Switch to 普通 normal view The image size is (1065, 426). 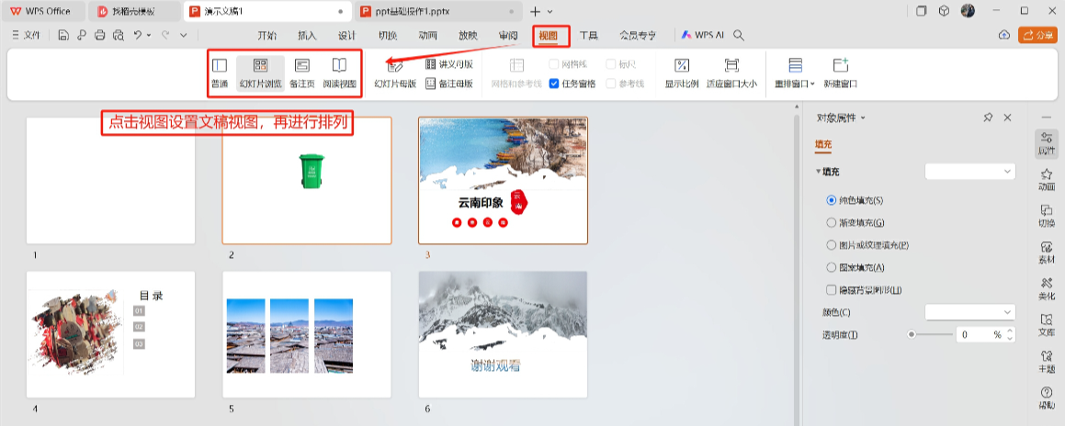220,73
